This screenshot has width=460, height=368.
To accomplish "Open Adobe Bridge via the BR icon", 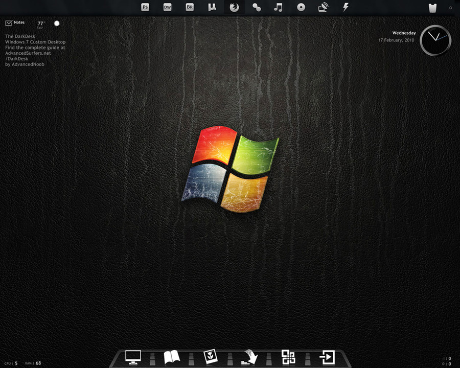I will coord(190,7).
